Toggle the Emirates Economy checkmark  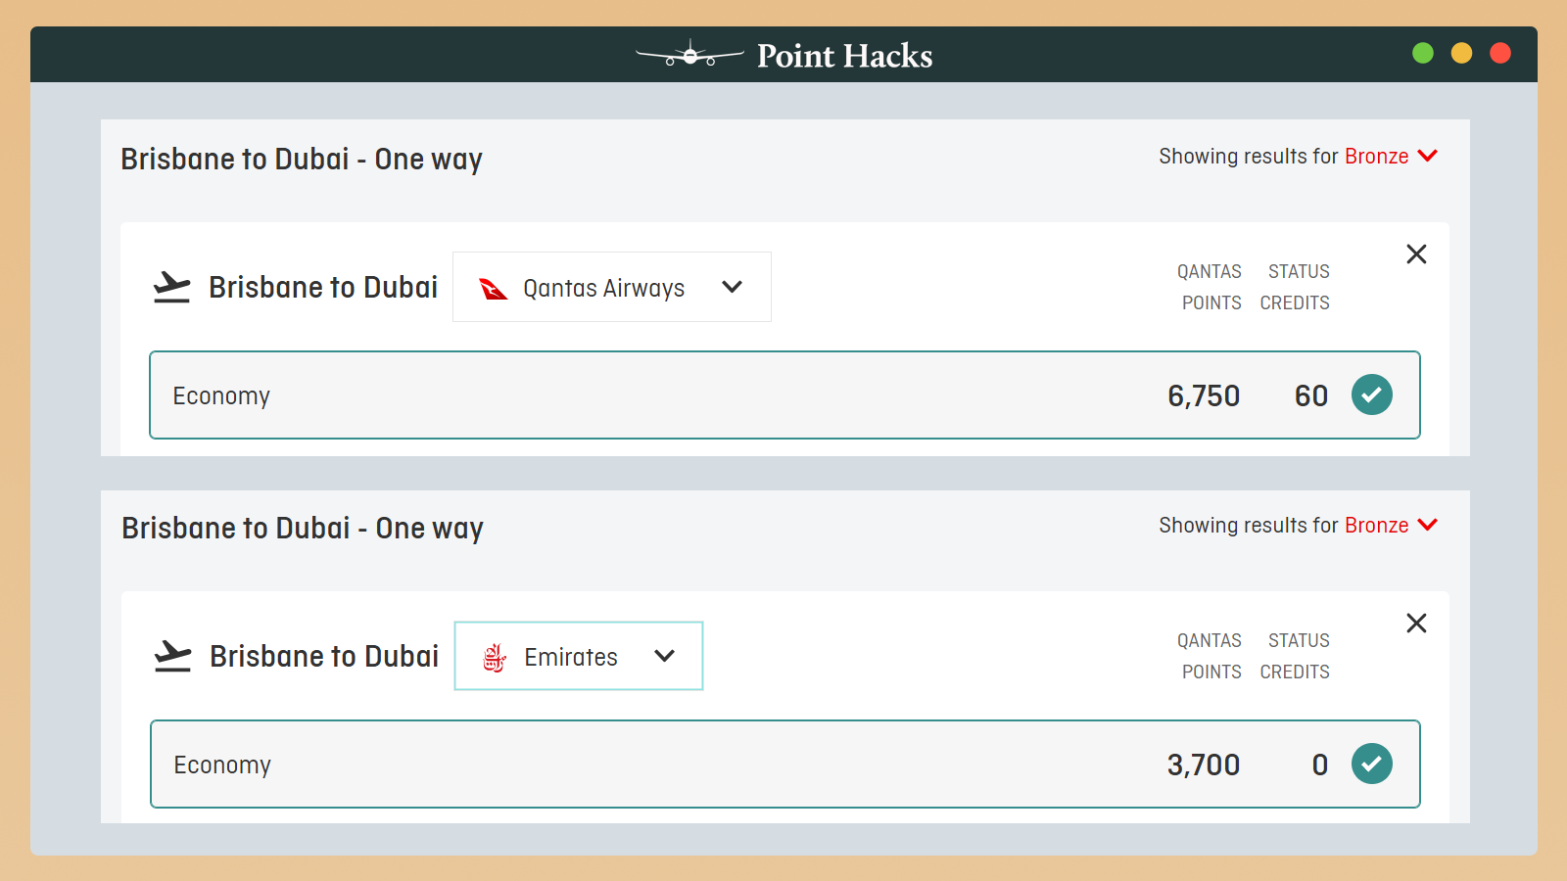(x=1372, y=764)
